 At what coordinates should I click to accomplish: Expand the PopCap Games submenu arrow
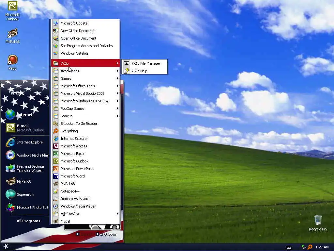117,109
